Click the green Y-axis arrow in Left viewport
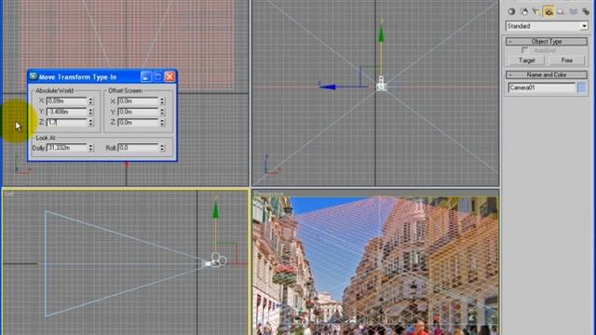The image size is (596, 335). point(215,209)
